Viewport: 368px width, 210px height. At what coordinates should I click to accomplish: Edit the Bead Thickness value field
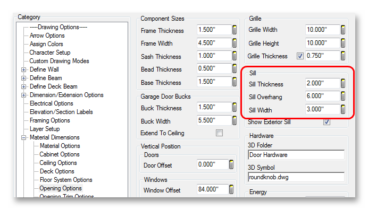(214, 68)
